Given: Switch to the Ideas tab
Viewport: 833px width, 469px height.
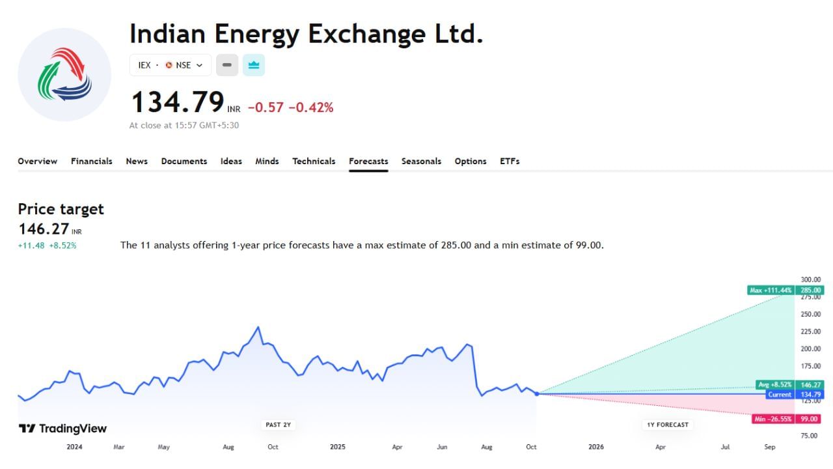Looking at the screenshot, I should pos(231,161).
